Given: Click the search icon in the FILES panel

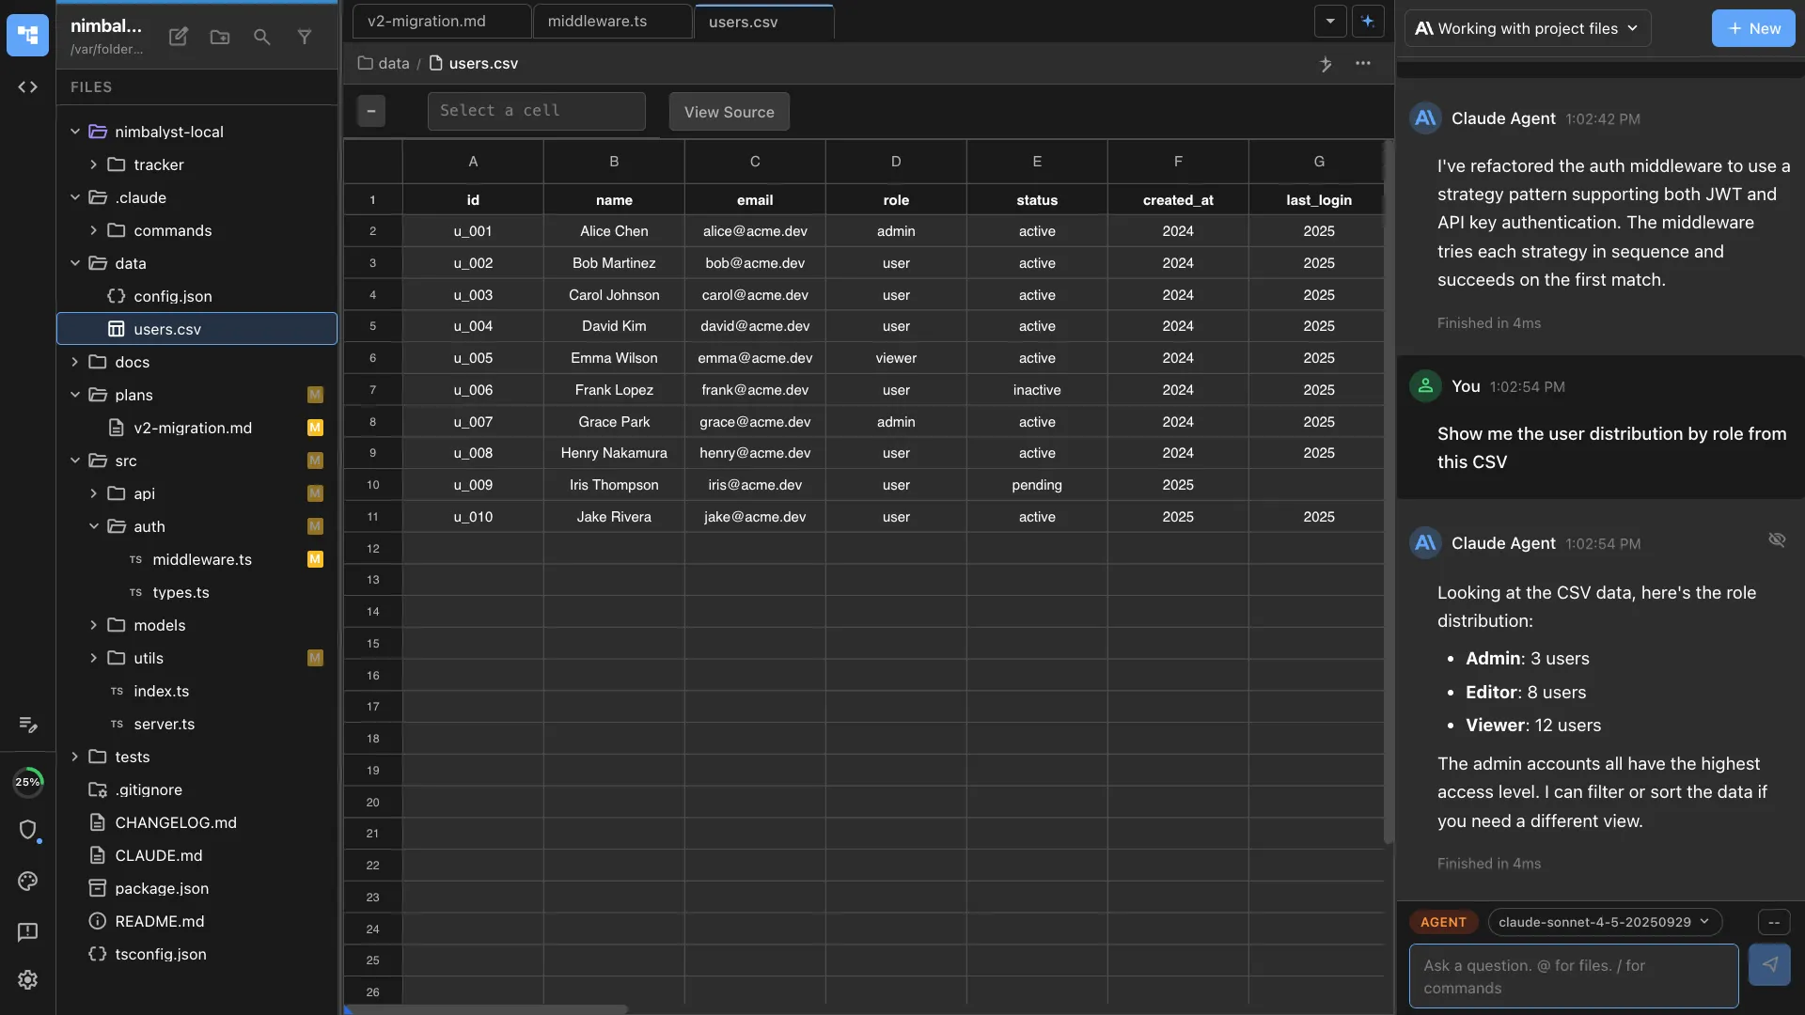Looking at the screenshot, I should point(261,37).
